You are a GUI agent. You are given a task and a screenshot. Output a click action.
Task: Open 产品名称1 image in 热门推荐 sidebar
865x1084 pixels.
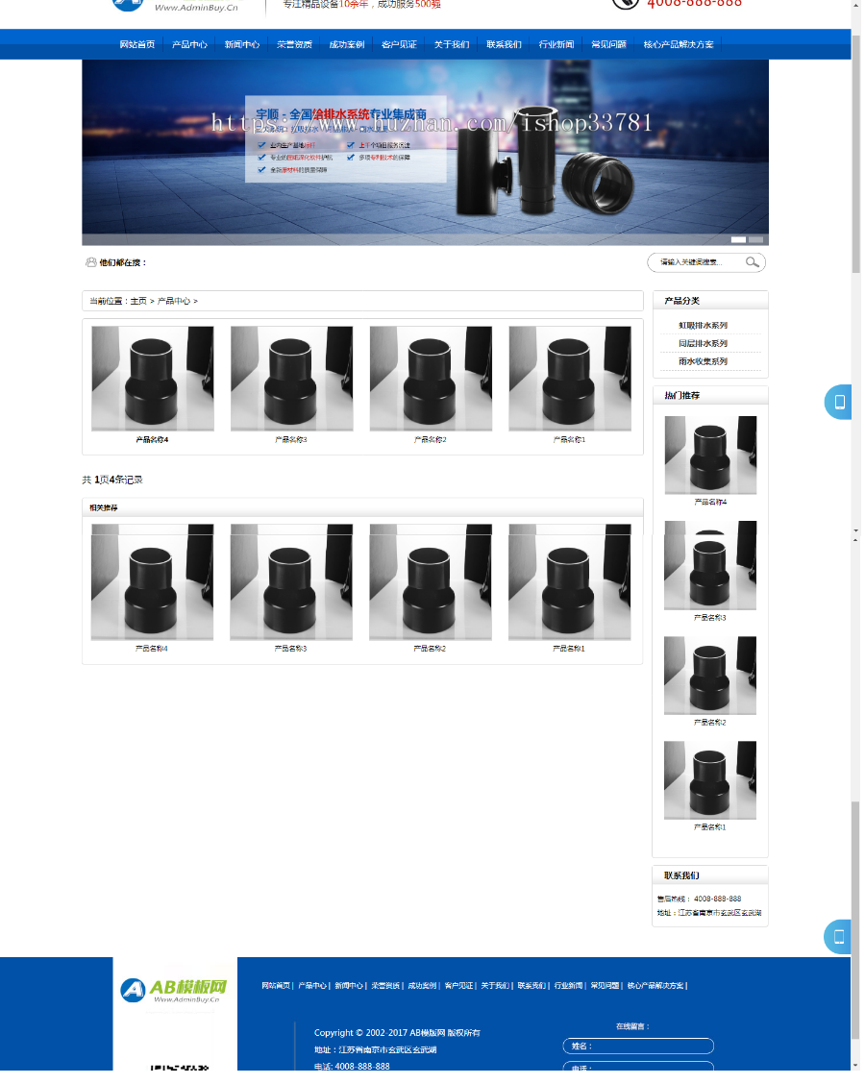pyautogui.click(x=710, y=779)
